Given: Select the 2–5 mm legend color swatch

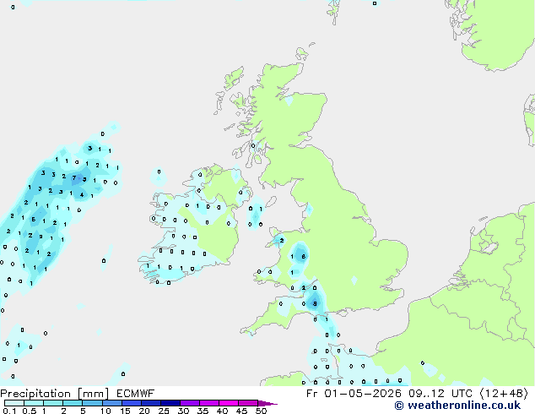Looking at the screenshot, I should pos(73,403).
